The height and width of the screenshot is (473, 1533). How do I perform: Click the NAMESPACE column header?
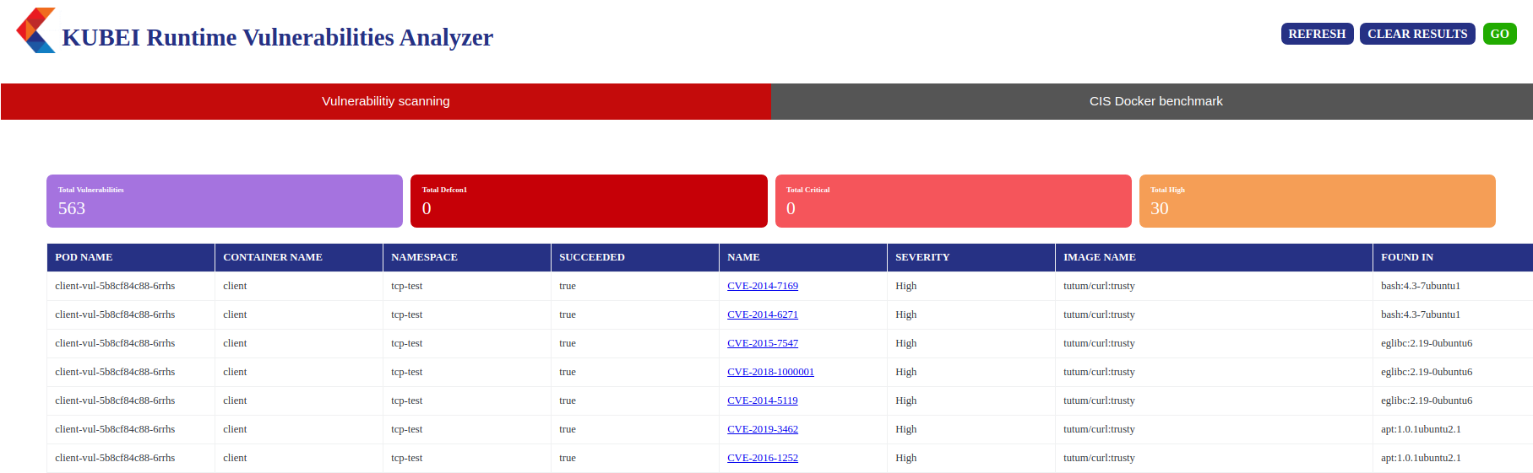point(467,257)
